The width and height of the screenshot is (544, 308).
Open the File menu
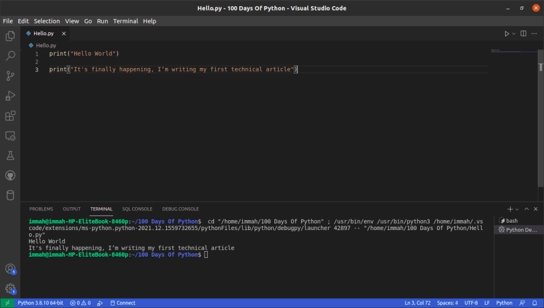[x=7, y=21]
